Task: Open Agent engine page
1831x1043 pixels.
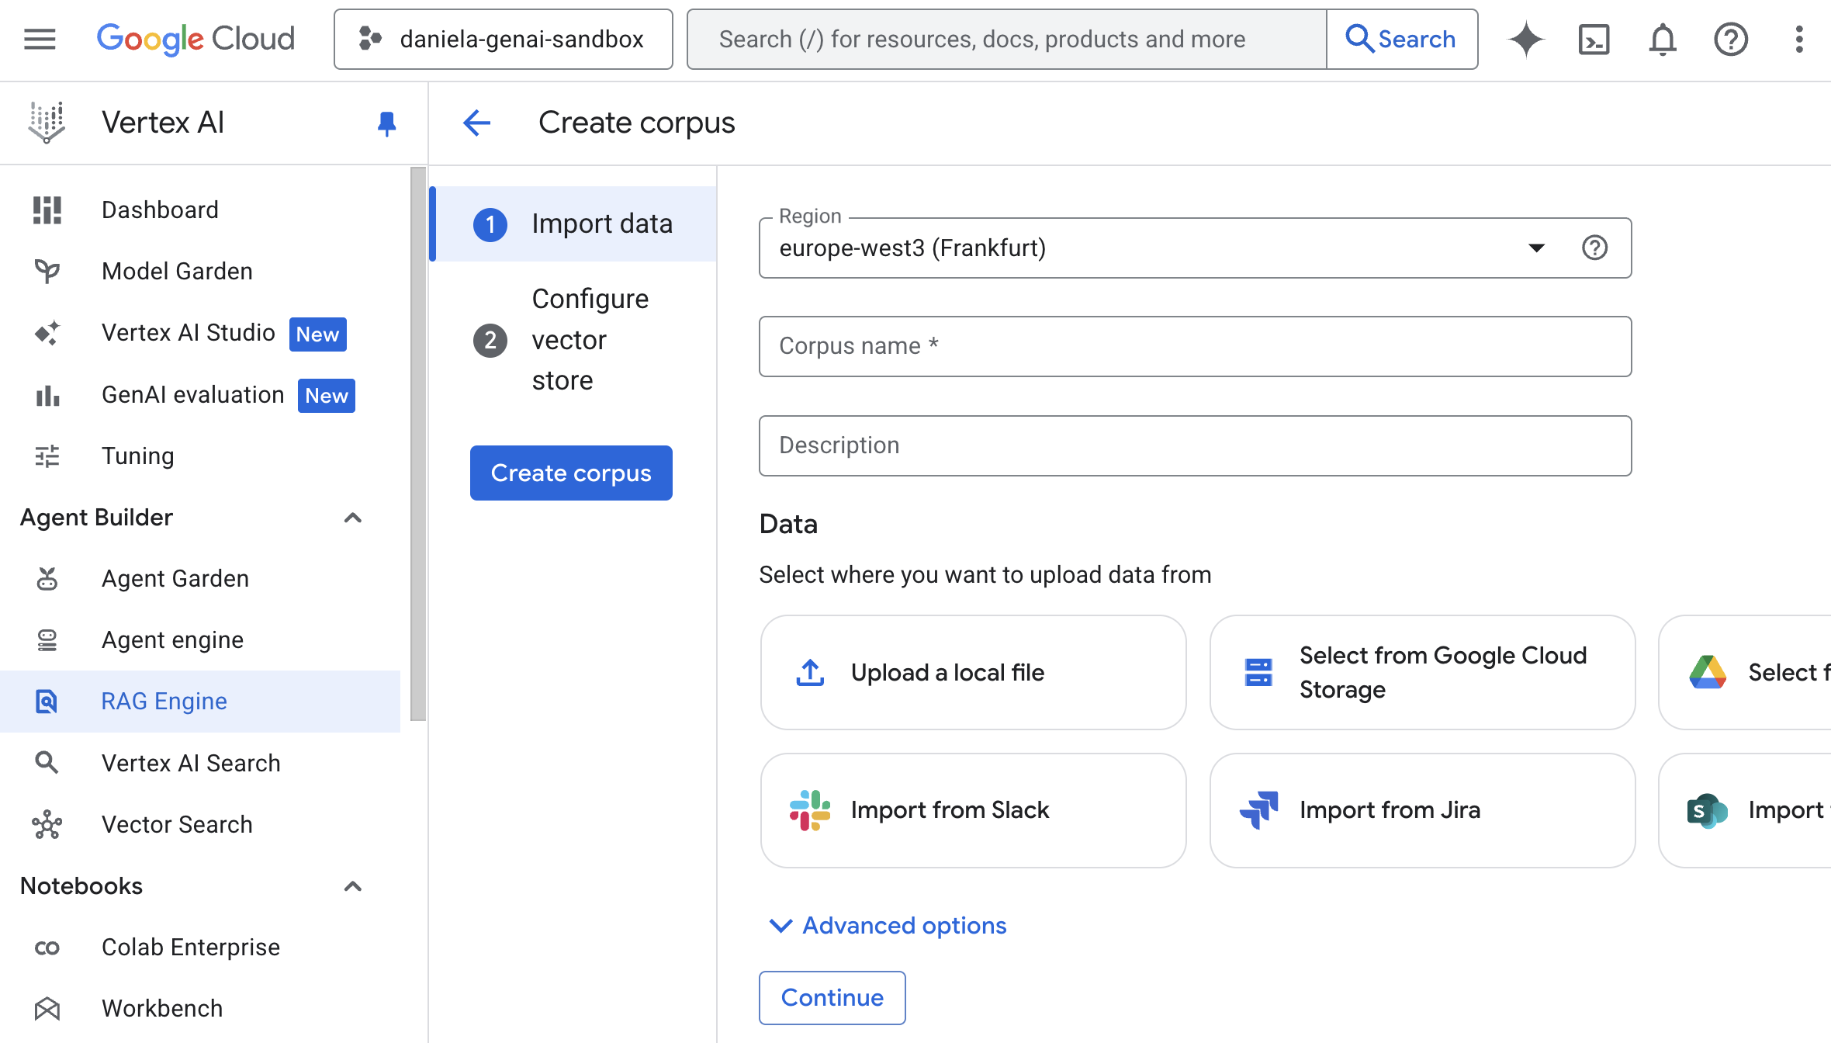Action: pos(200,640)
